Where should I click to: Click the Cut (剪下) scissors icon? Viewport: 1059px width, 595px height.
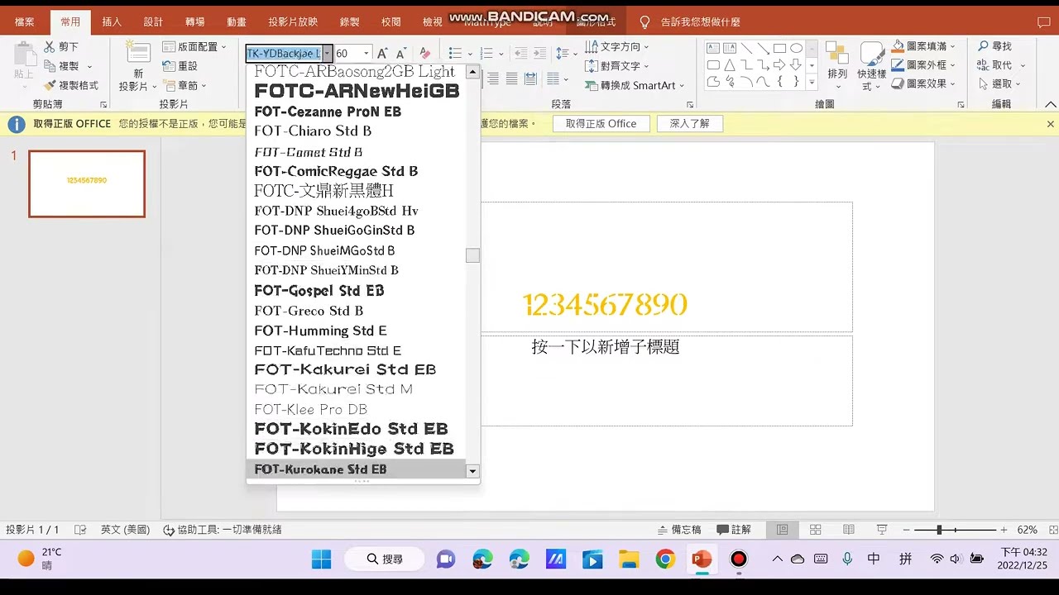(50, 47)
